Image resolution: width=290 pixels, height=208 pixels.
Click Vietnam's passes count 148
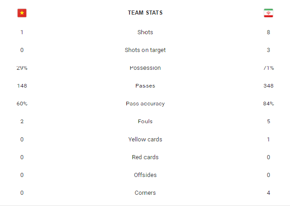tap(22, 86)
